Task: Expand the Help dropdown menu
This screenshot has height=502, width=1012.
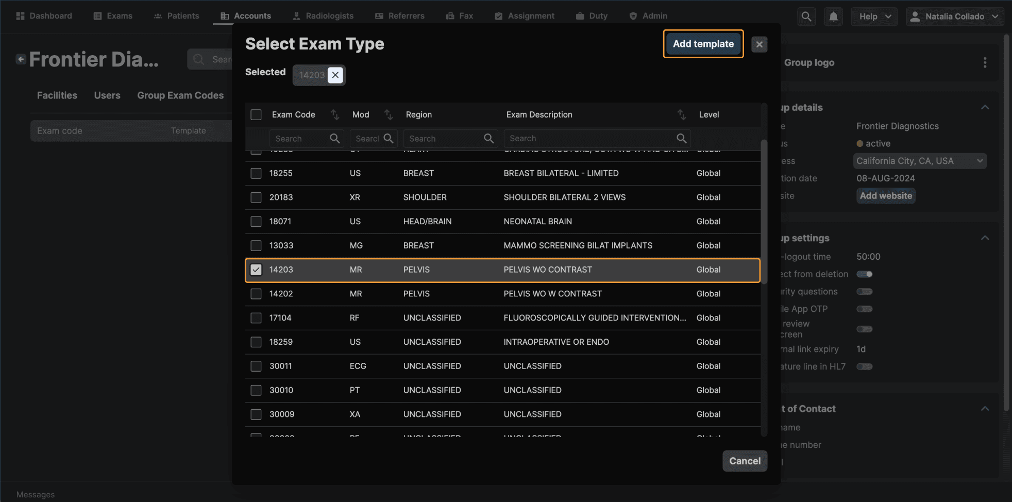Action: click(874, 16)
